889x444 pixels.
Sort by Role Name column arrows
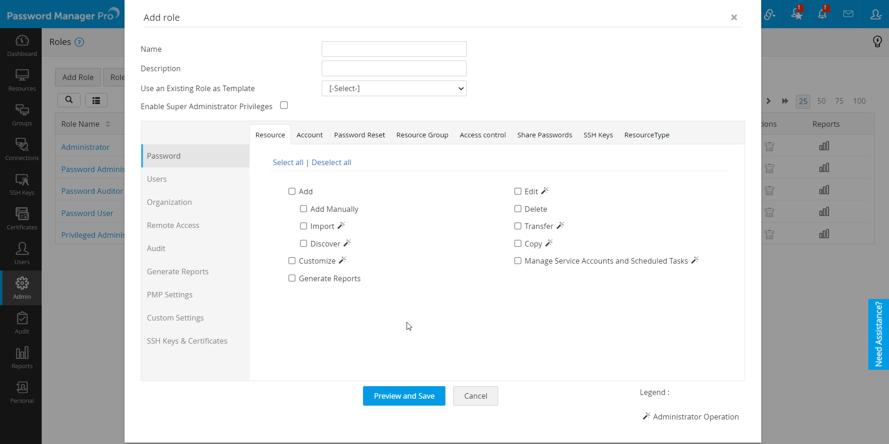tap(108, 124)
